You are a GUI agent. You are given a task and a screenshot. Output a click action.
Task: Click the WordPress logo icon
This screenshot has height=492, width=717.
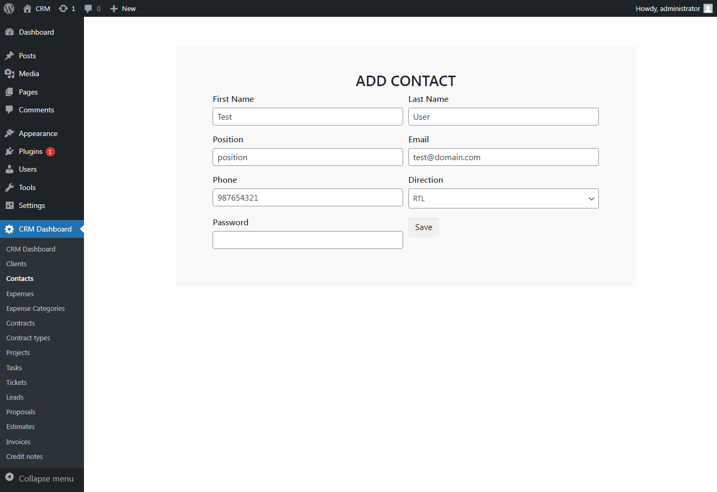point(8,8)
